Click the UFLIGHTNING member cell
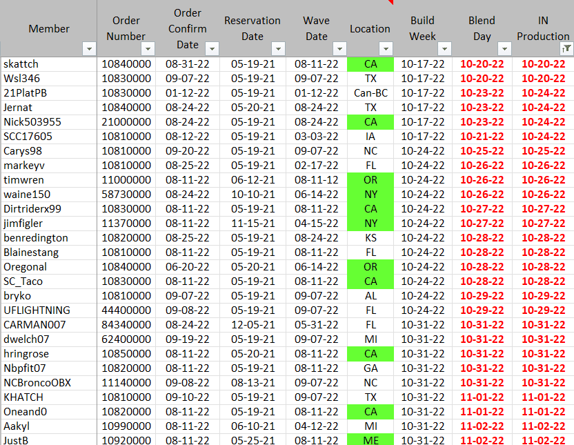 pos(48,310)
